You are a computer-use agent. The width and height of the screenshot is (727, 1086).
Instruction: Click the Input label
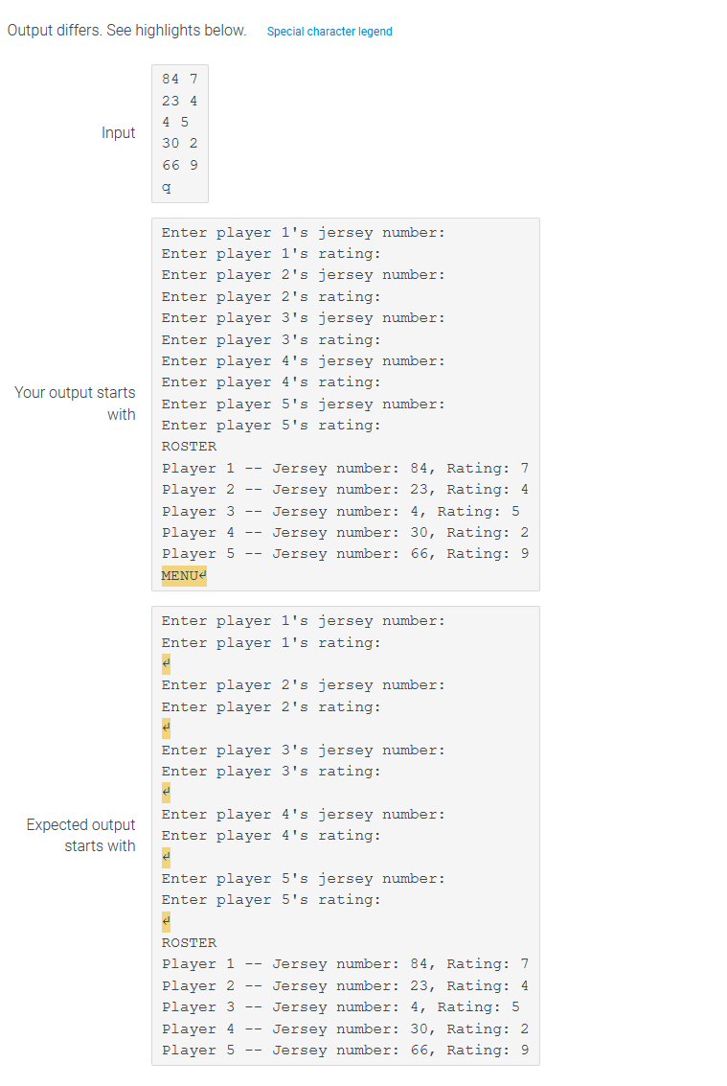[x=119, y=133]
